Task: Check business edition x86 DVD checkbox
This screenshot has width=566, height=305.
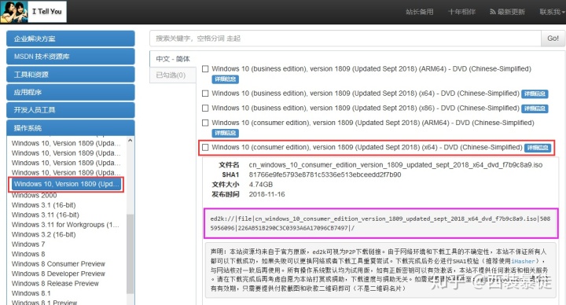Action: [x=205, y=108]
